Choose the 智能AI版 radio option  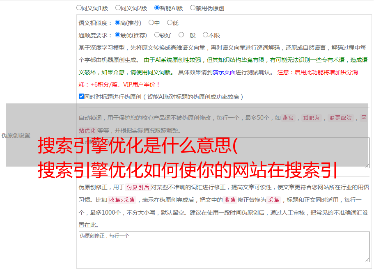tap(157, 8)
